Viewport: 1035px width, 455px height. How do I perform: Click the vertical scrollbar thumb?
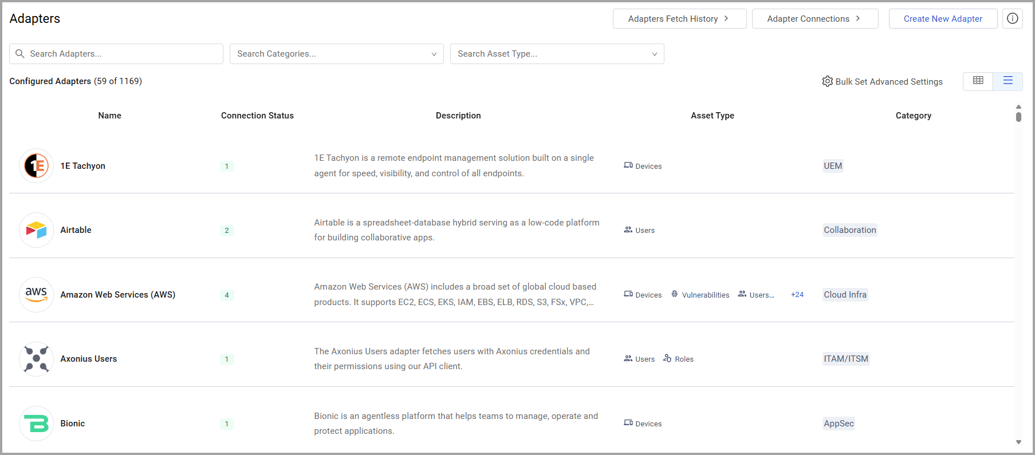1018,117
